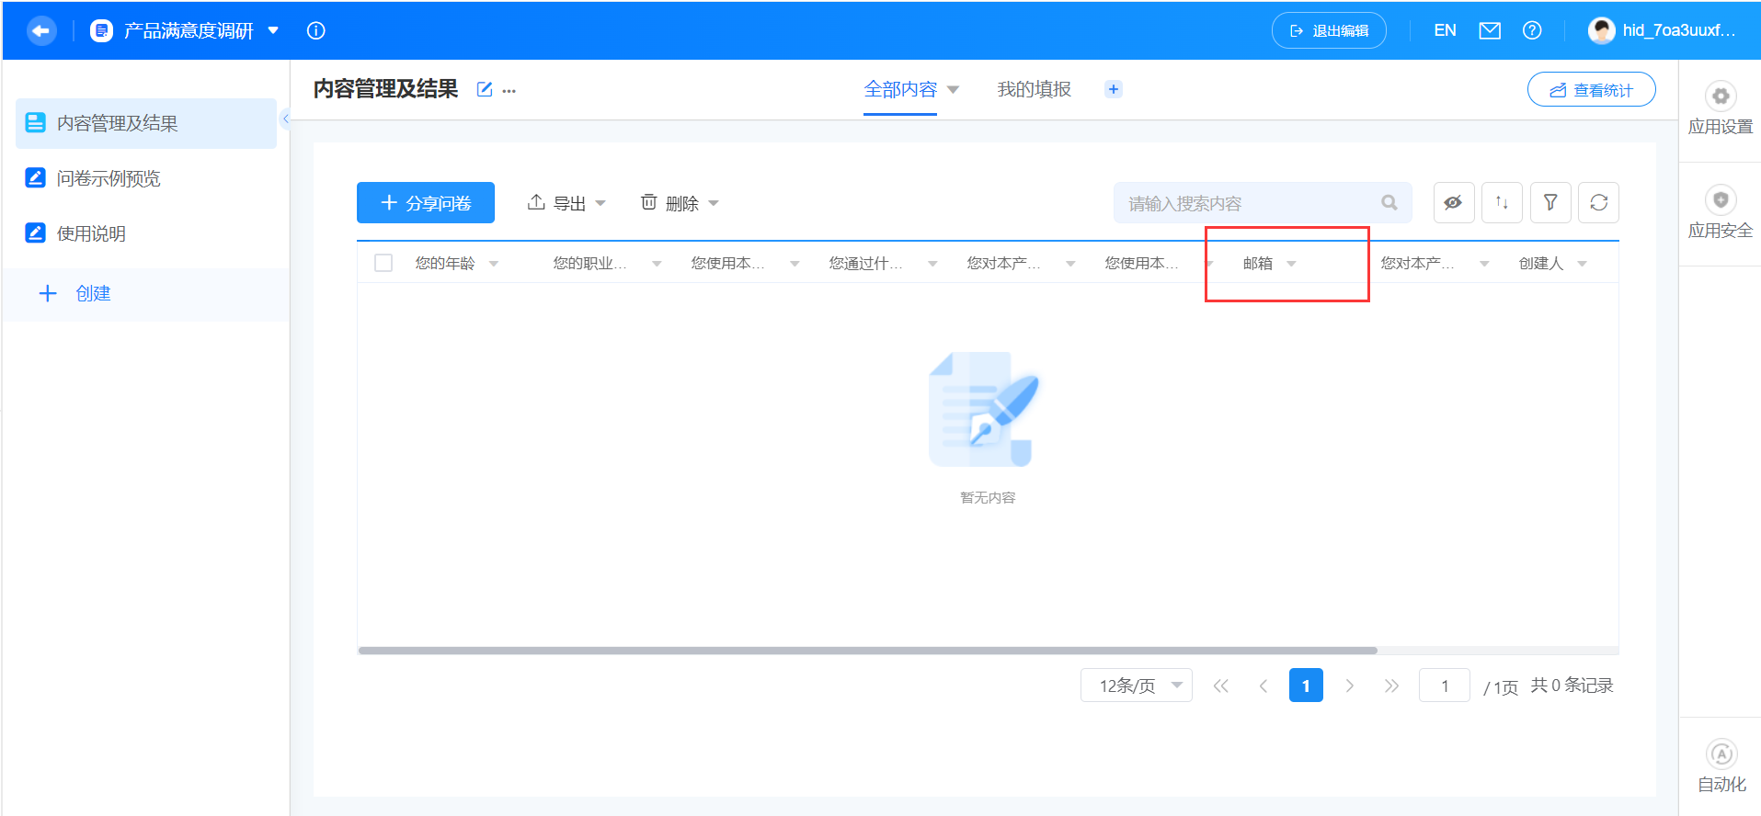
Task: Click the back arrow in the top bar
Action: click(41, 30)
